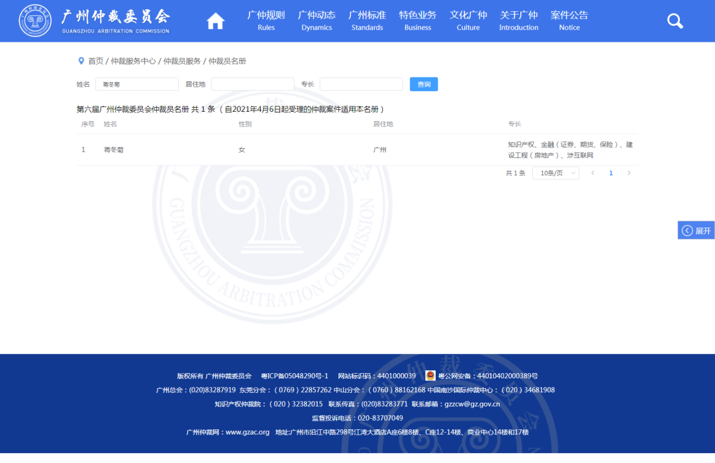Focus the 姓名 name input field
Image resolution: width=715 pixels, height=463 pixels.
pos(137,84)
